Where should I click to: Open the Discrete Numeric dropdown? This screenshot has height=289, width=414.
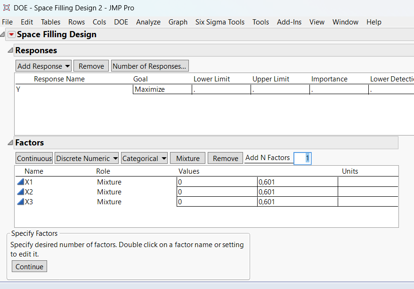tap(86, 159)
